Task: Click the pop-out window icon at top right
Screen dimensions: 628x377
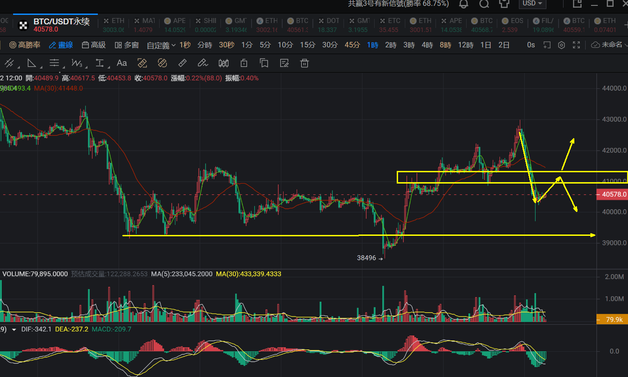Action: click(577, 4)
